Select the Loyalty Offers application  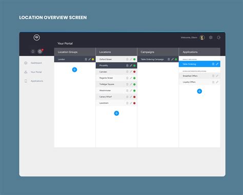199,82
